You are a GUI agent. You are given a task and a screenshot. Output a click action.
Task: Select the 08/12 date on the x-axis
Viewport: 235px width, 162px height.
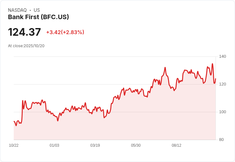[177, 145]
